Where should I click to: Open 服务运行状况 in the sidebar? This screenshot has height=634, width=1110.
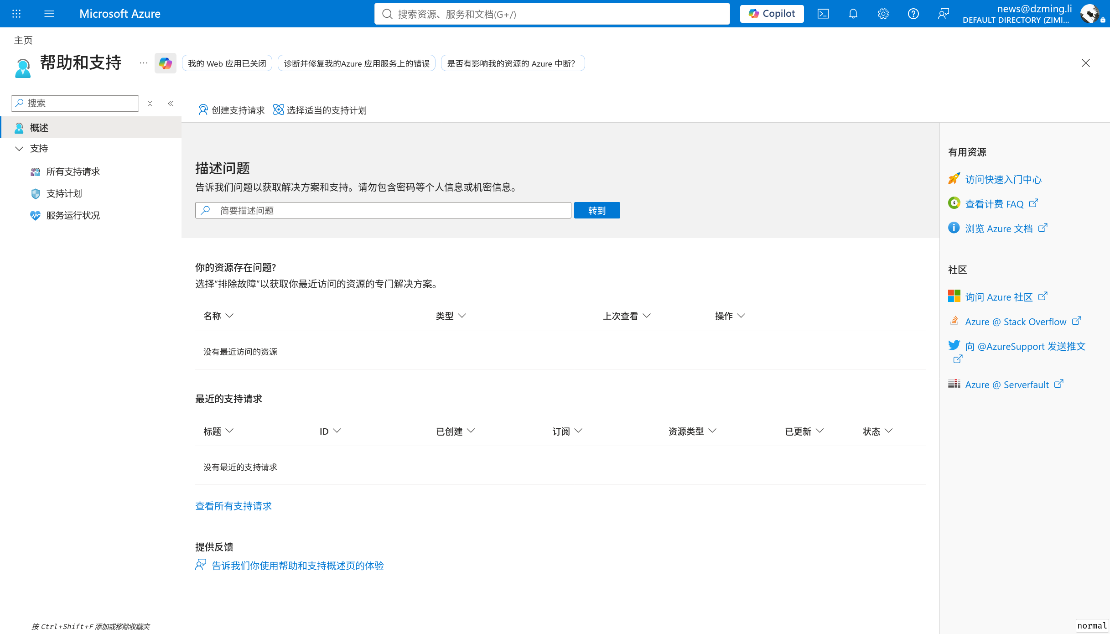pos(73,215)
